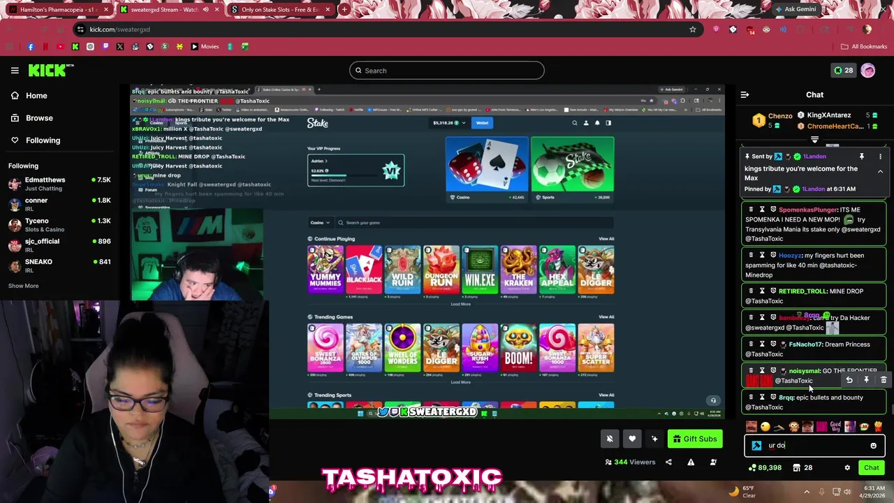Image resolution: width=894 pixels, height=503 pixels.
Task: Send message with Chat button
Action: (x=871, y=468)
